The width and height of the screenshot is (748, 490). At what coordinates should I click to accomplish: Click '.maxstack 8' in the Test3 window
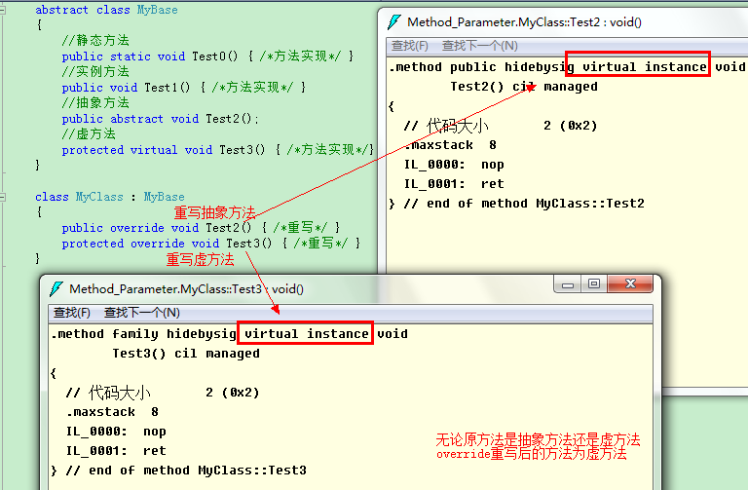tap(112, 412)
